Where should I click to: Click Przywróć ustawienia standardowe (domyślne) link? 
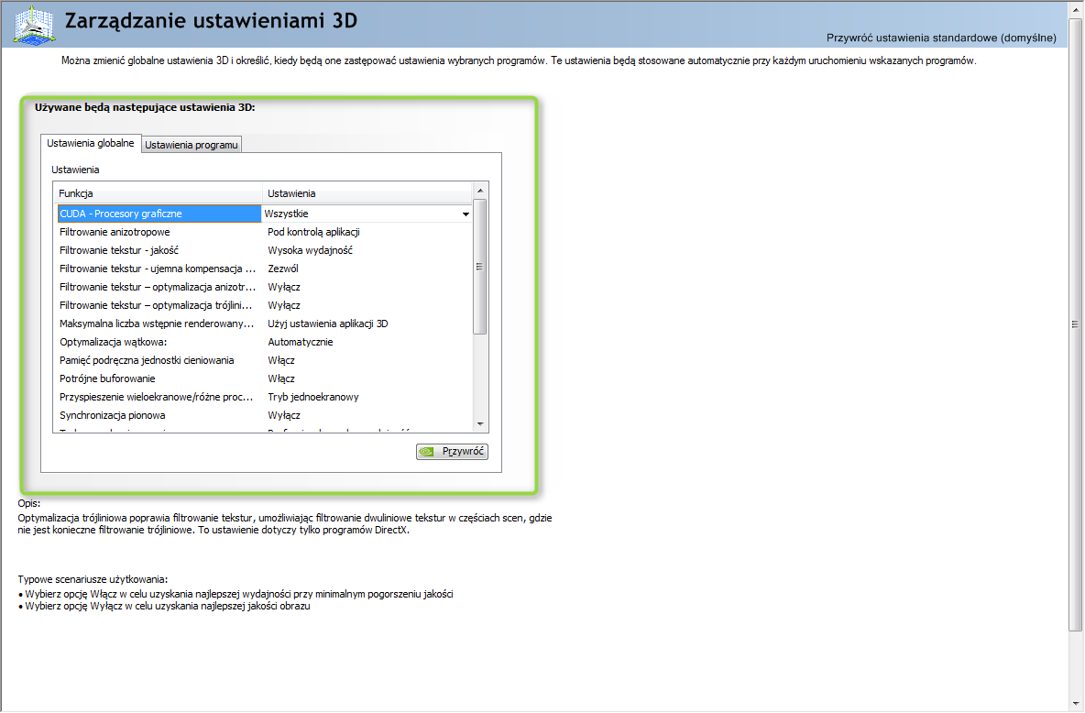coord(941,38)
